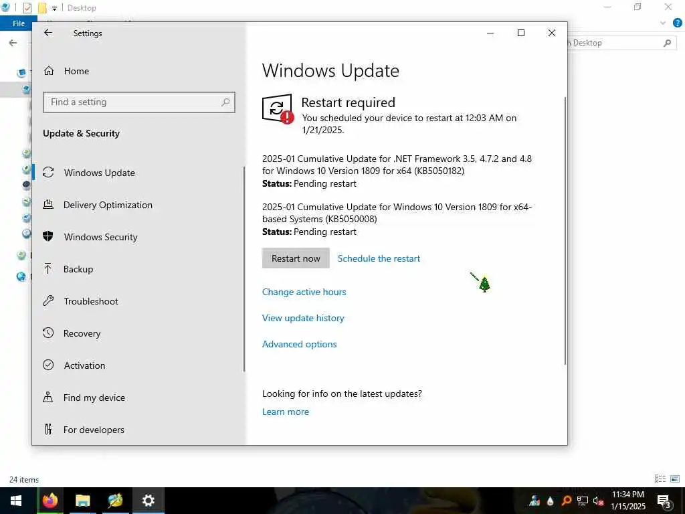685x514 pixels.
Task: Click the 24 items status bar text
Action: click(x=24, y=479)
